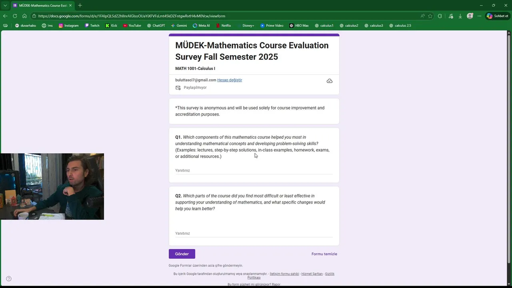512x288 pixels.
Task: Click the Q2 Yanıtınız answer field
Action: 254,233
